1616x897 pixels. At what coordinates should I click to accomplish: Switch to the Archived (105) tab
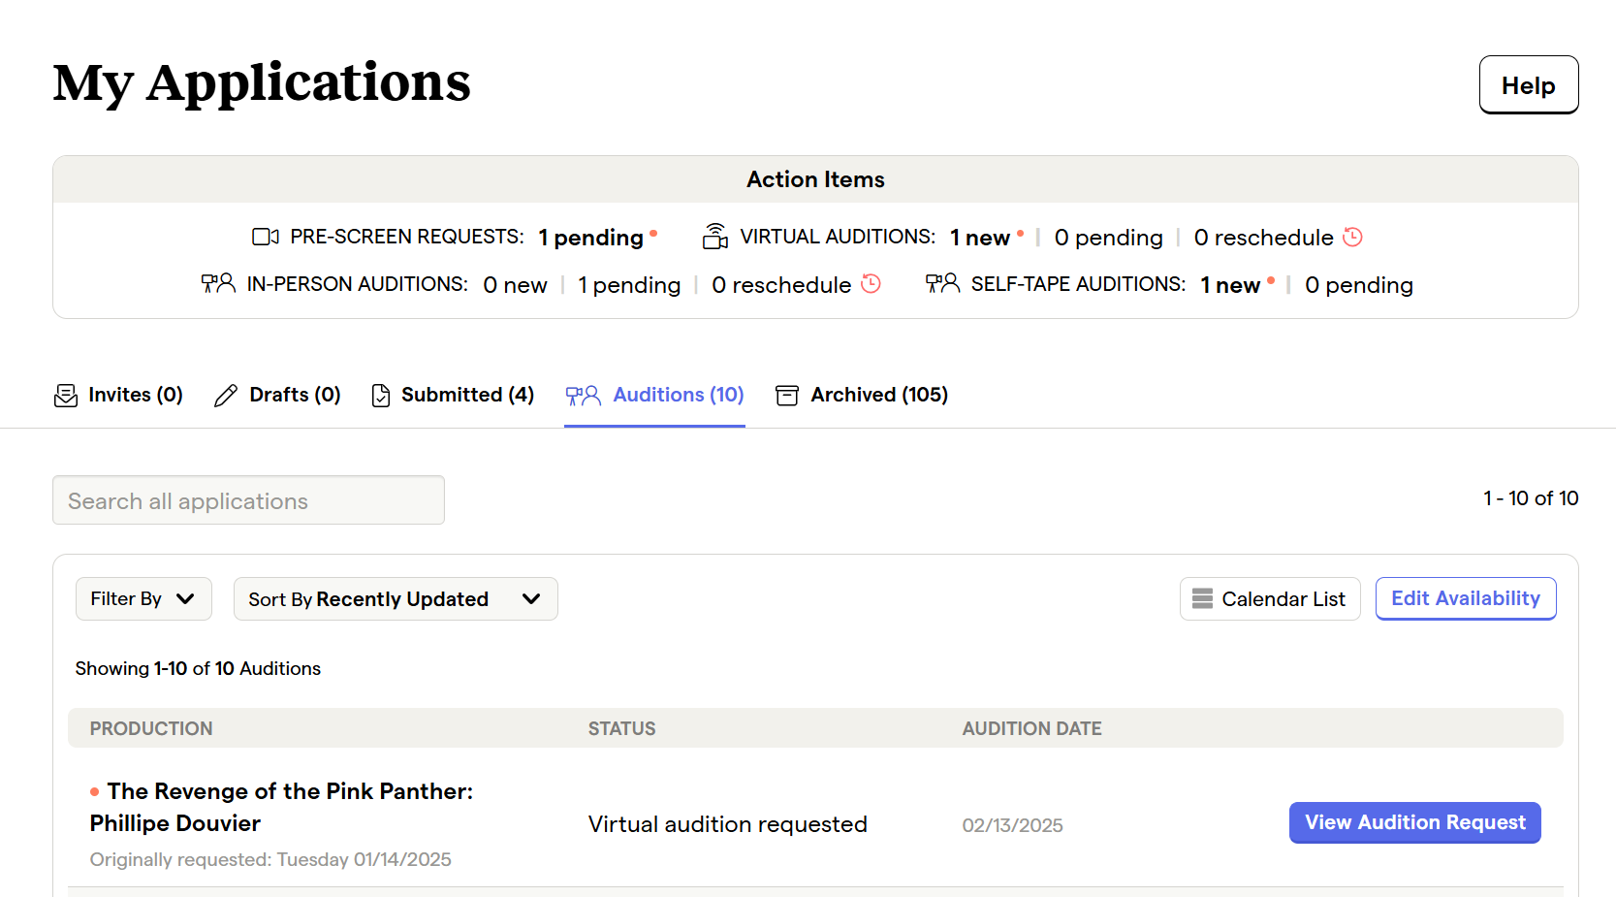coord(862,395)
